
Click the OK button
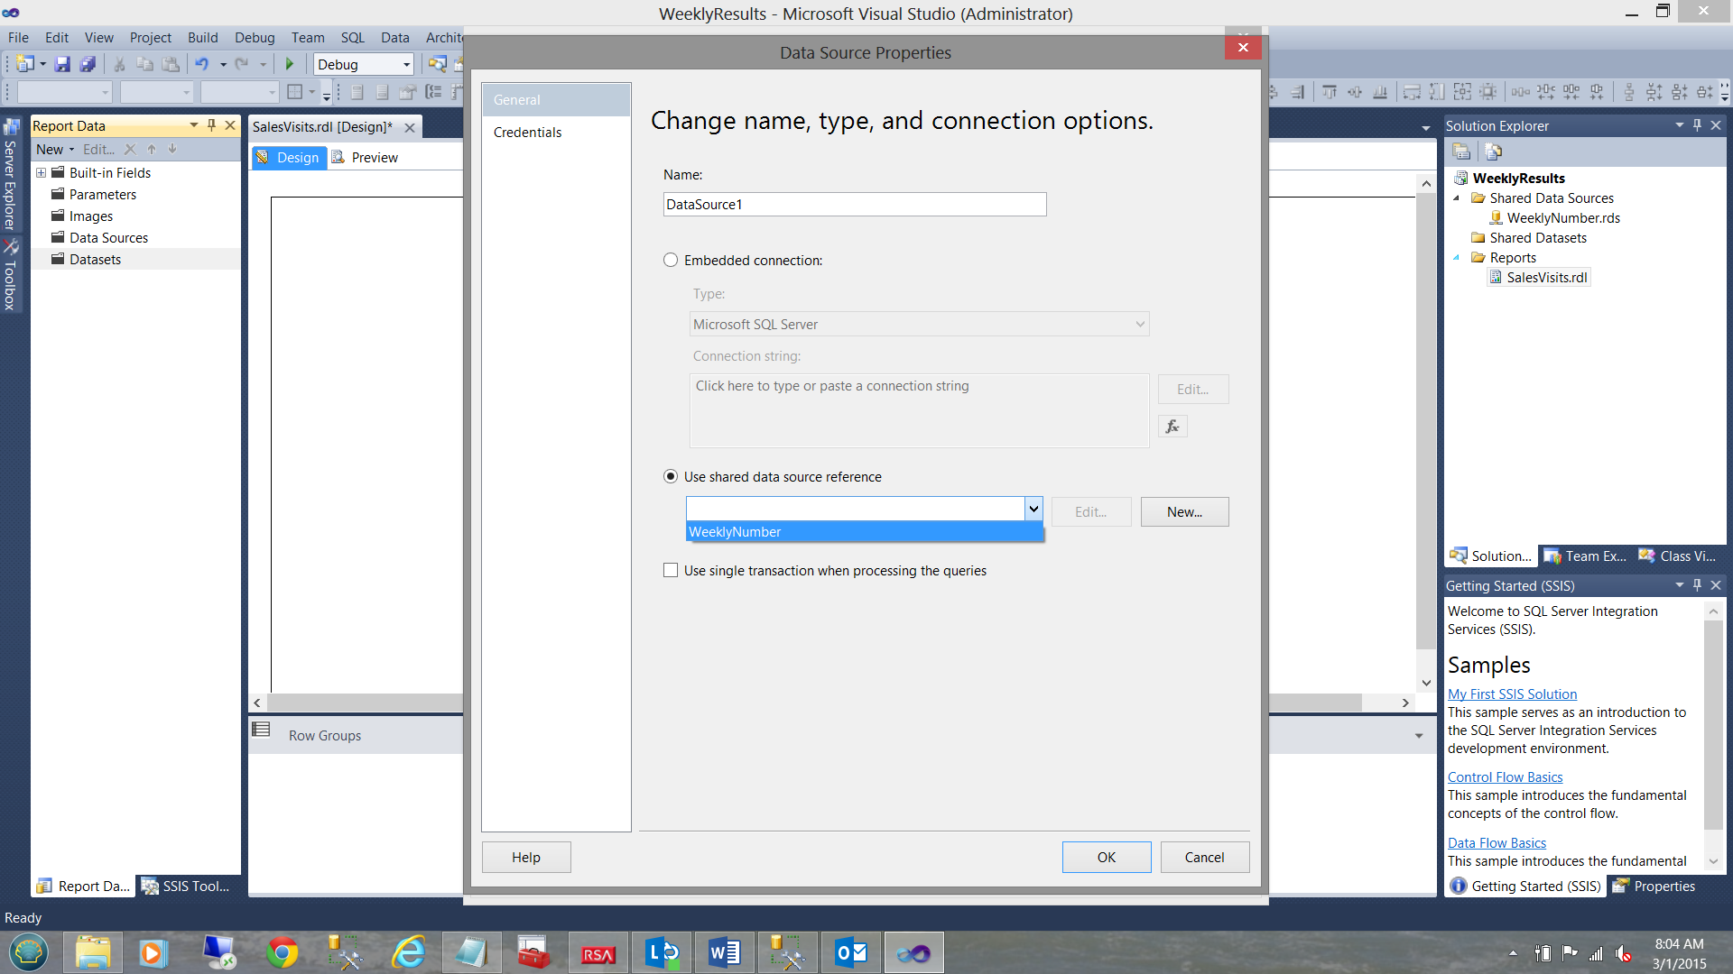pyautogui.click(x=1106, y=858)
